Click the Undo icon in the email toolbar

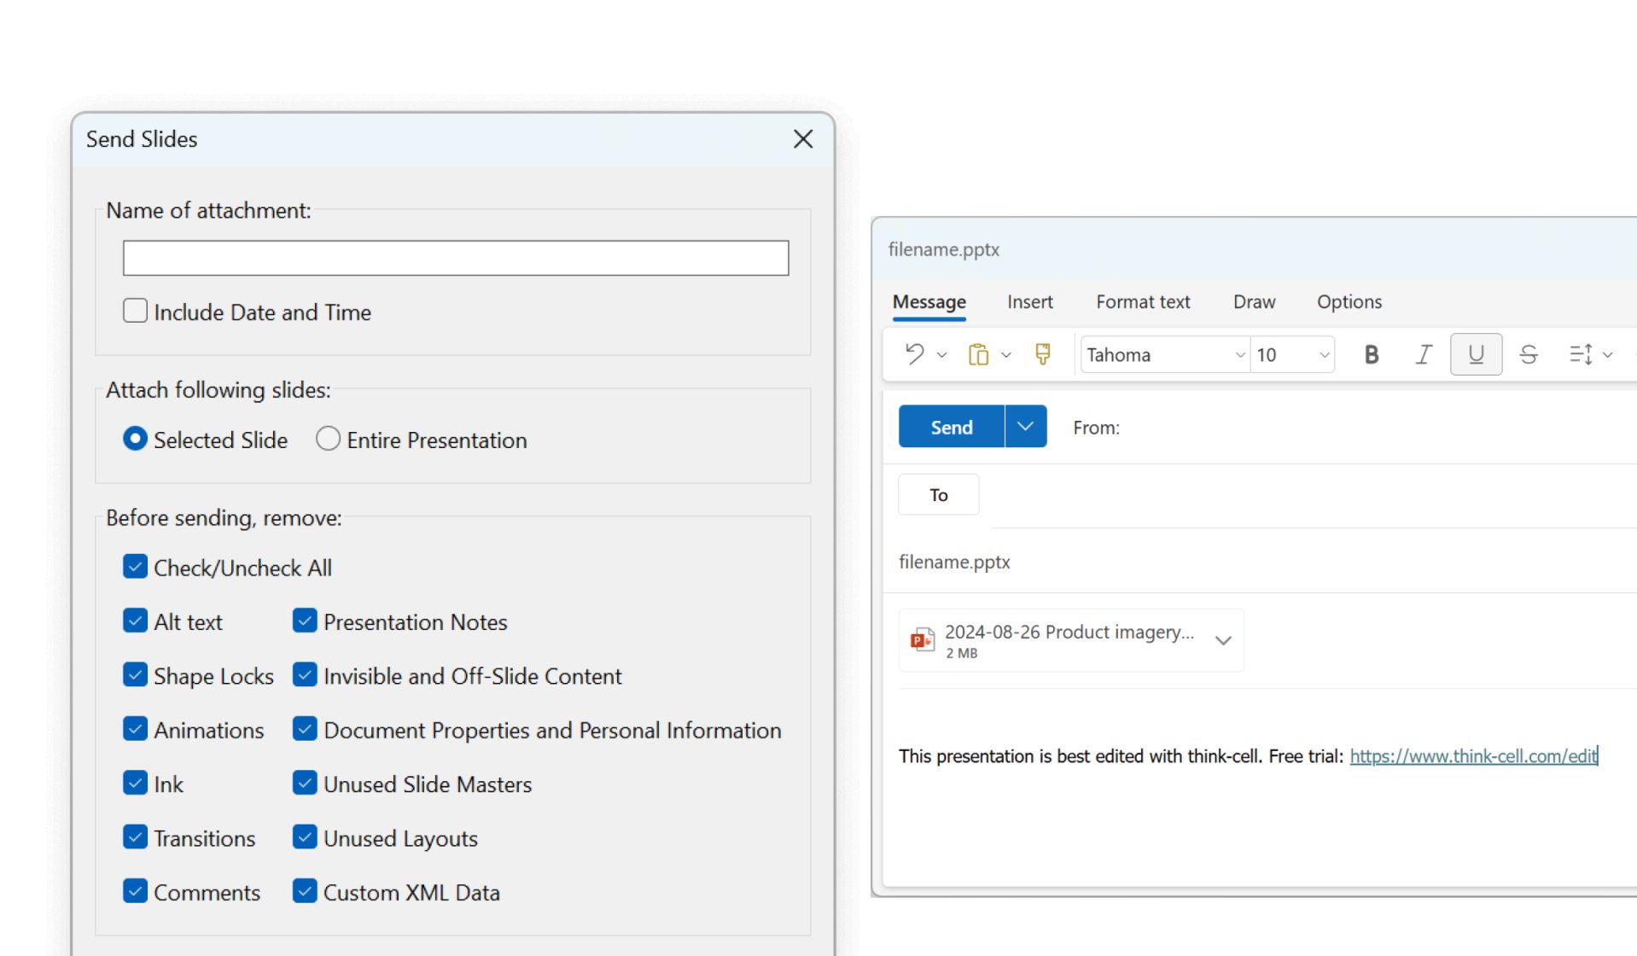click(914, 354)
